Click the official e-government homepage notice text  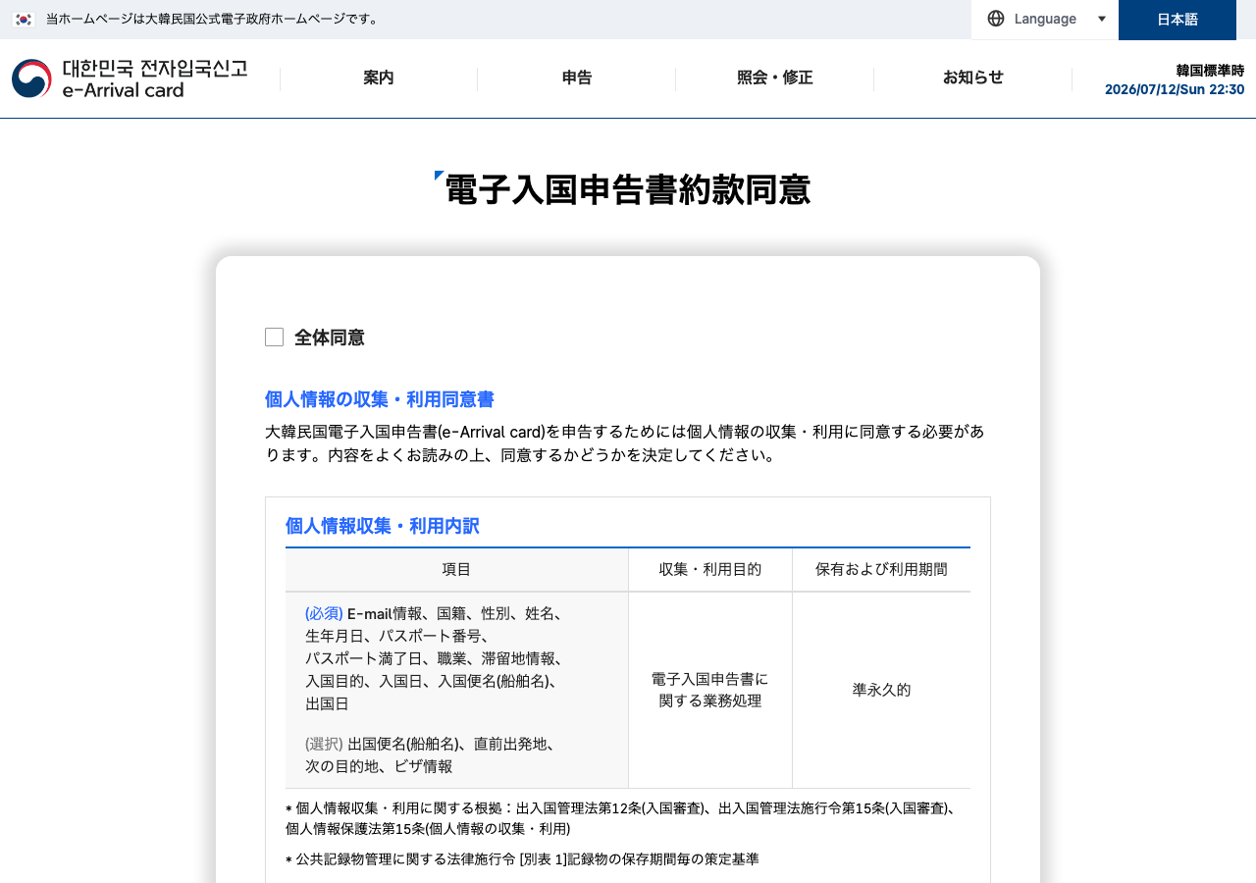pyautogui.click(x=212, y=19)
